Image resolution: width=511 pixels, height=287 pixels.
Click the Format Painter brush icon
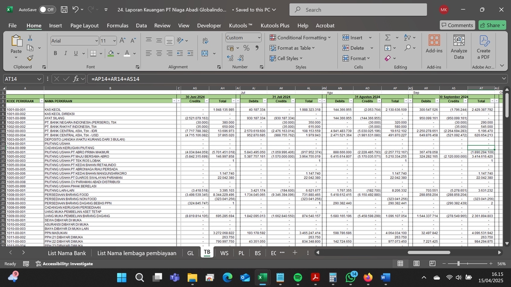[x=30, y=58]
